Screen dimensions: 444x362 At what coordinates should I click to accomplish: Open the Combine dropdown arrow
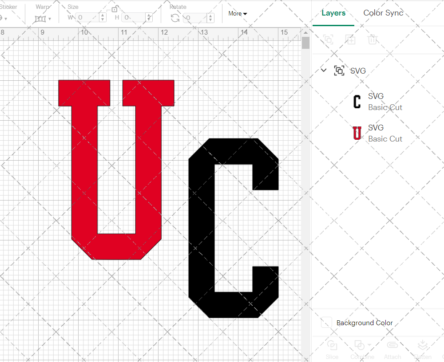click(x=369, y=346)
